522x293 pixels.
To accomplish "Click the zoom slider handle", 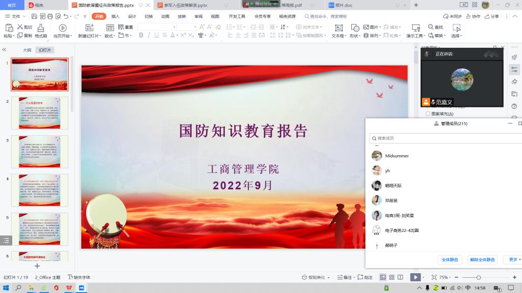I will click(478, 277).
